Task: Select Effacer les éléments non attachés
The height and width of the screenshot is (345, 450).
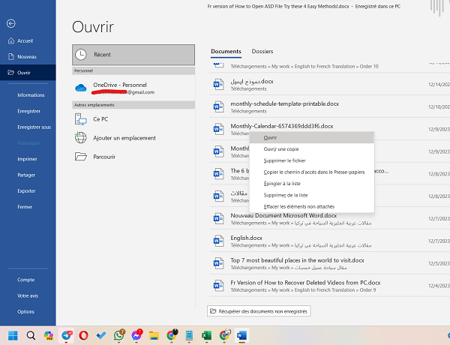Action: click(x=312, y=207)
